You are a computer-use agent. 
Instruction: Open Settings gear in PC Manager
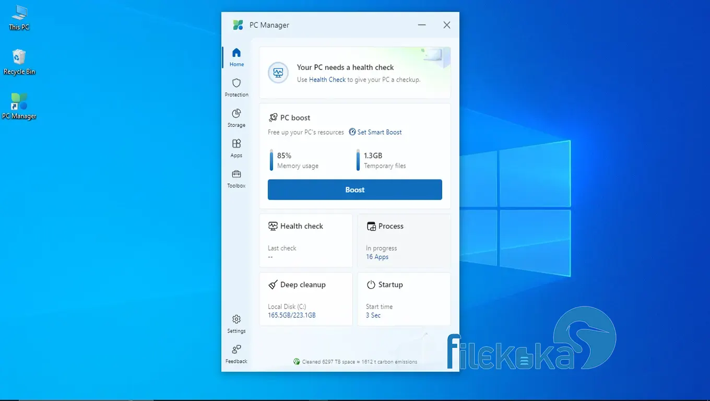236,324
